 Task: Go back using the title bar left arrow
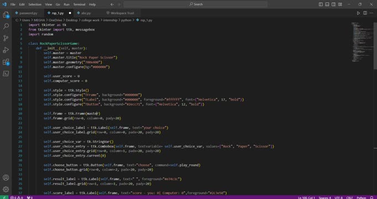(x=112, y=4)
